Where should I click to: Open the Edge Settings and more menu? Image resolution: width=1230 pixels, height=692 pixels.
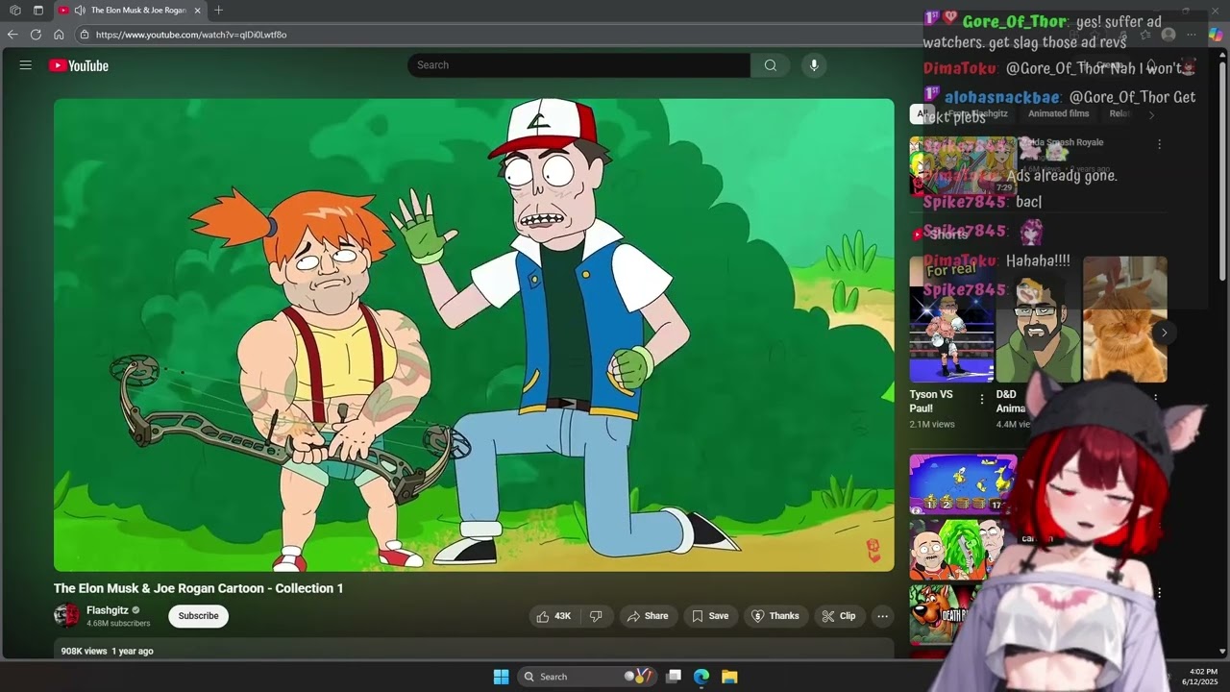point(1192,35)
